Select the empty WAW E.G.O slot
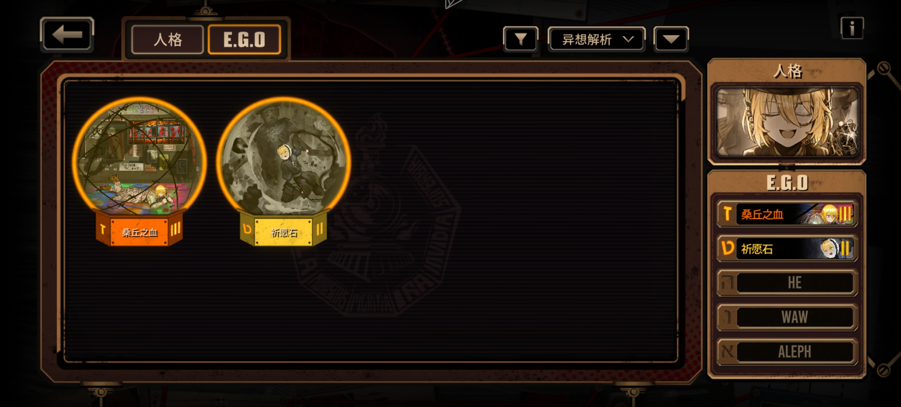 pos(787,317)
